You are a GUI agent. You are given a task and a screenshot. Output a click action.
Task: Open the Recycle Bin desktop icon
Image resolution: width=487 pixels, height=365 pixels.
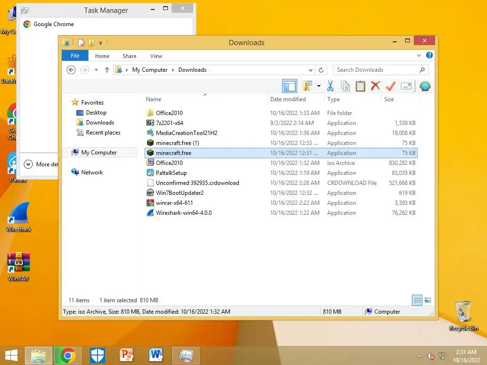click(463, 316)
